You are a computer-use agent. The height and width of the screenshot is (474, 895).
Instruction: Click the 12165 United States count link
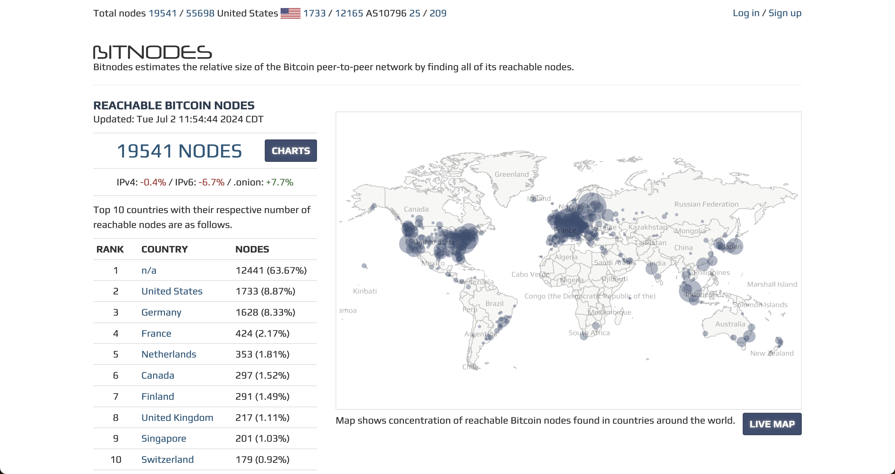click(349, 13)
